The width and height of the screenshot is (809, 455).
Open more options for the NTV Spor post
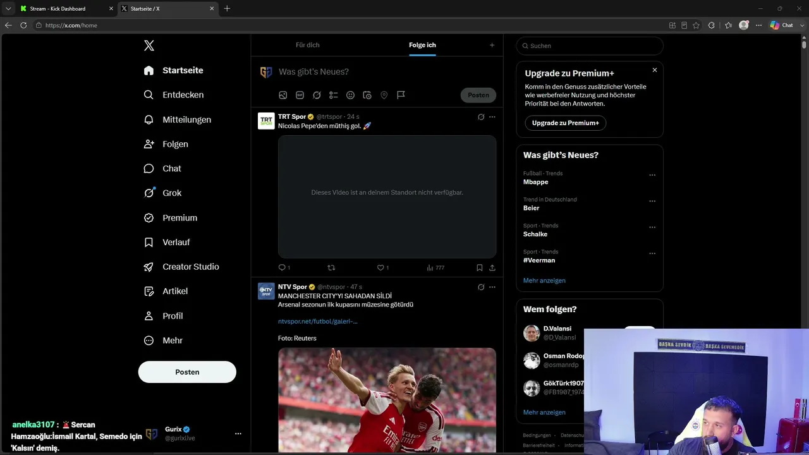point(492,287)
